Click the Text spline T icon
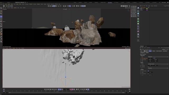The height and width of the screenshot is (95, 169). tap(138, 16)
